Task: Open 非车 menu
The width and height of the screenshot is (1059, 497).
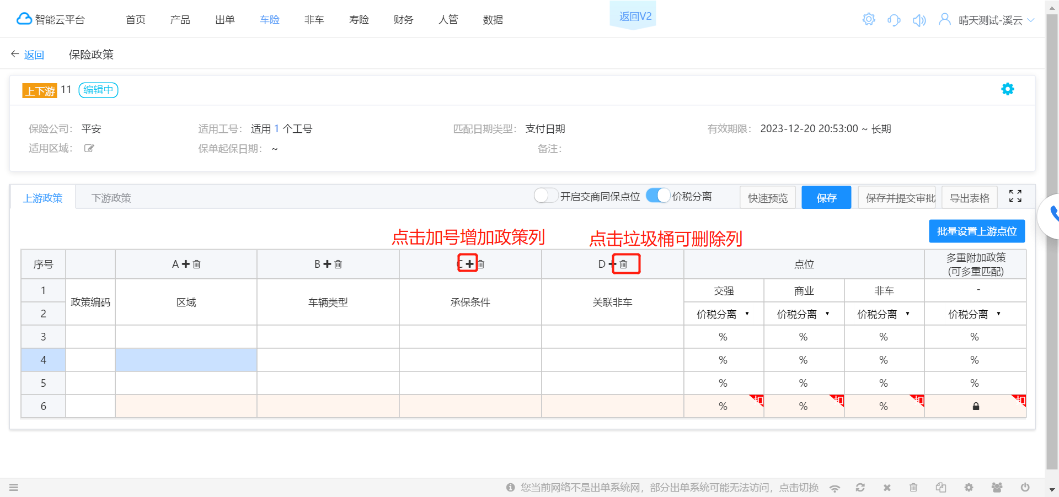Action: click(314, 20)
